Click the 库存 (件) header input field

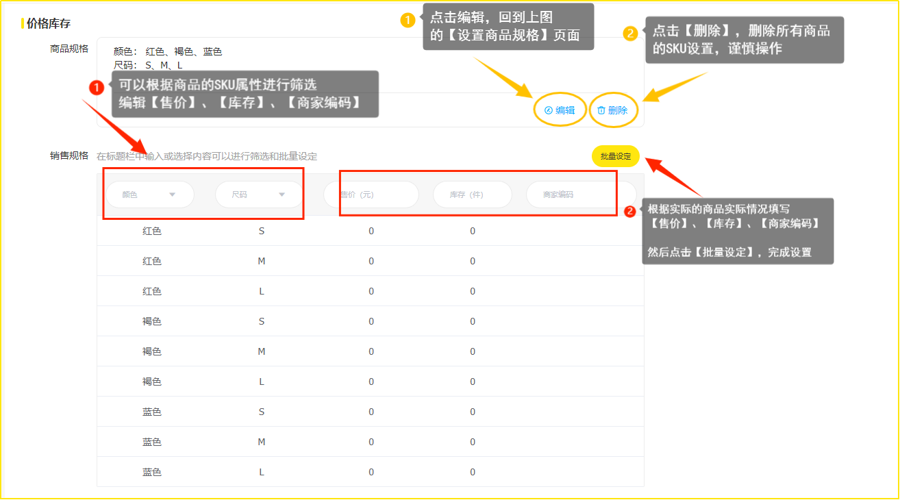(x=472, y=195)
